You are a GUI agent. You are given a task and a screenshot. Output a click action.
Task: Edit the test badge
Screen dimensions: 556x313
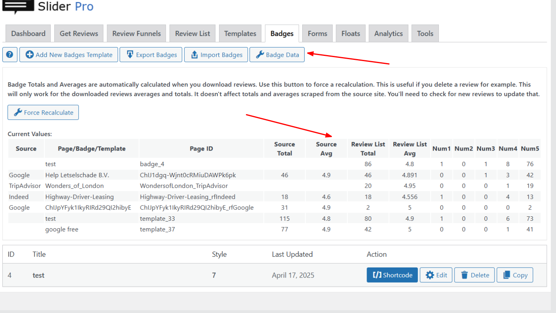click(436, 275)
